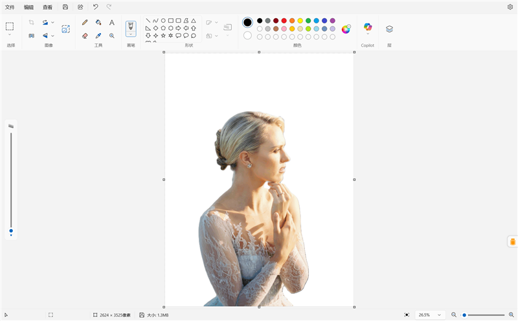
Task: Select the primary Color 1 circle
Action: [x=247, y=23]
